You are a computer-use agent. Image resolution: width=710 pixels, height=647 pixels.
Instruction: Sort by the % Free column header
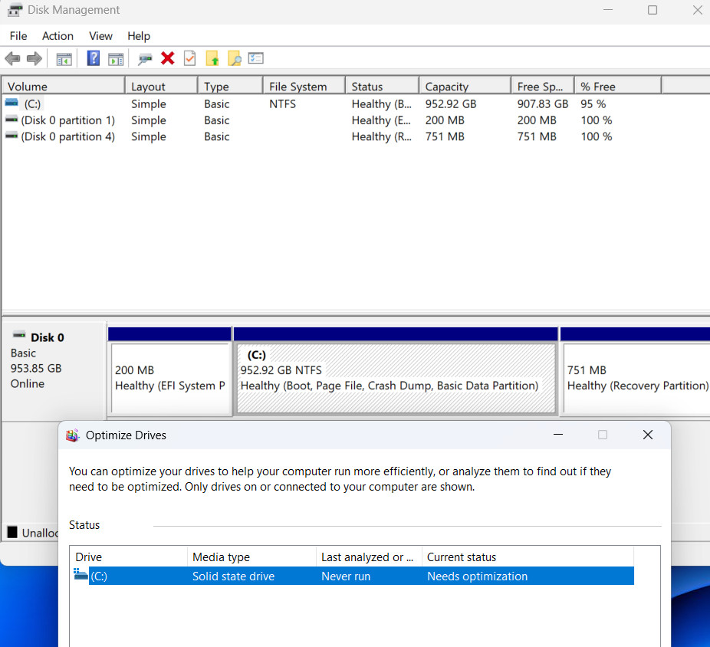618,86
